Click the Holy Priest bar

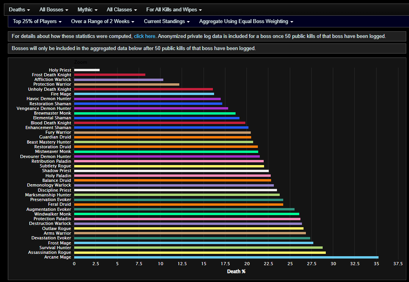[87, 70]
